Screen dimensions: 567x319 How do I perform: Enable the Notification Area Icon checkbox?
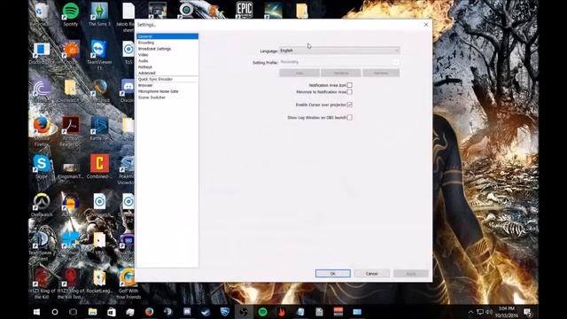pos(349,85)
